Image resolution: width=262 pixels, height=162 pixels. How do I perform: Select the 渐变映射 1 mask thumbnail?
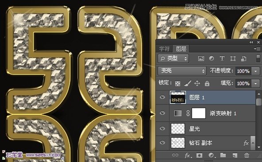click(199, 113)
